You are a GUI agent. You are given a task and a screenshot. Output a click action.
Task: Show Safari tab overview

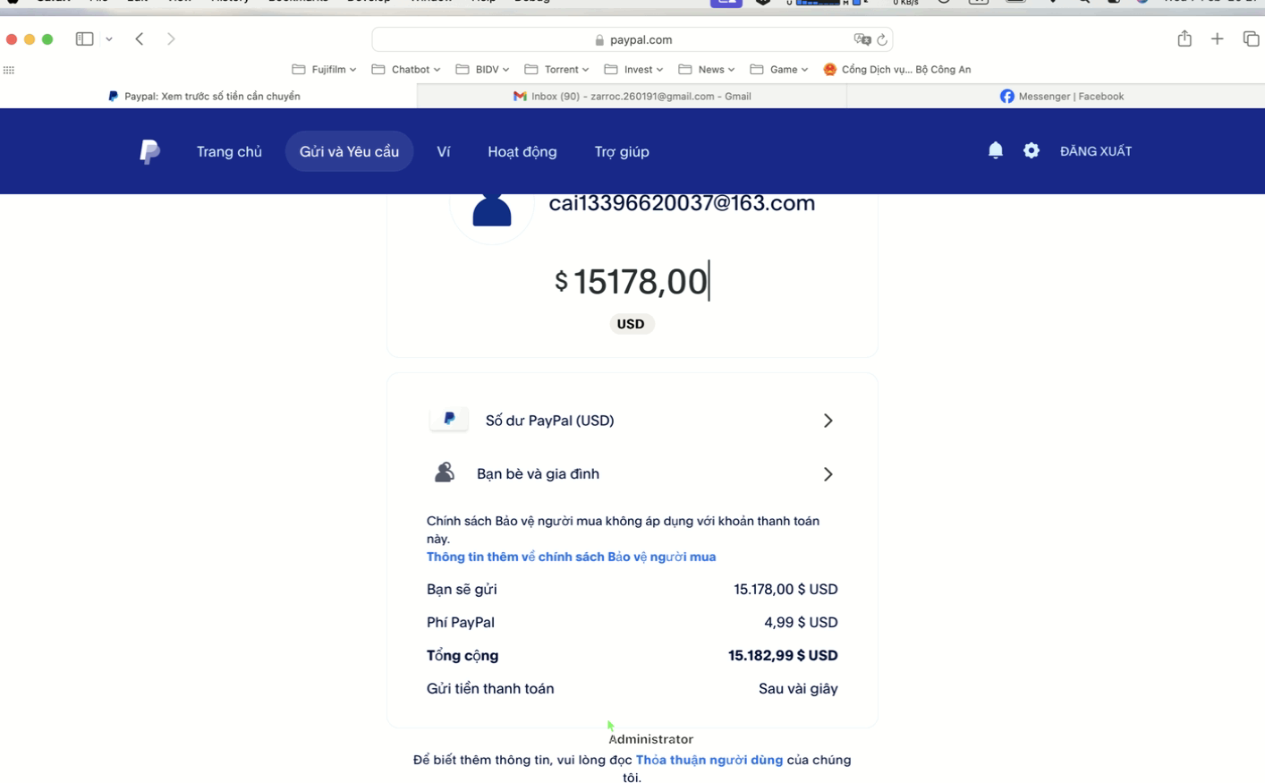1251,39
